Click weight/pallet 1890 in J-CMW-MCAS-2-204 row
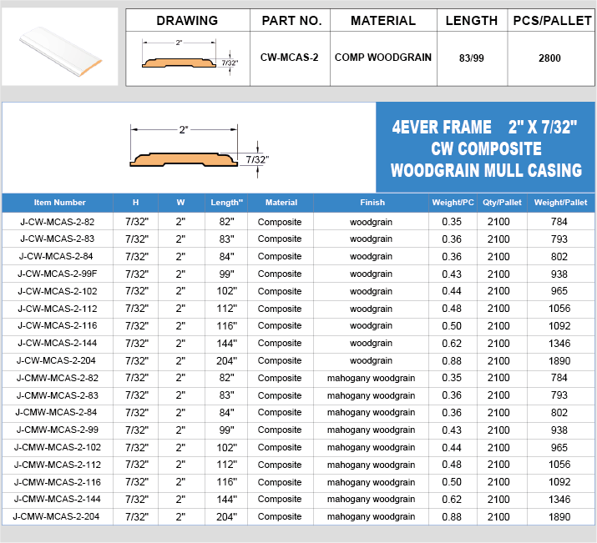 click(x=559, y=516)
